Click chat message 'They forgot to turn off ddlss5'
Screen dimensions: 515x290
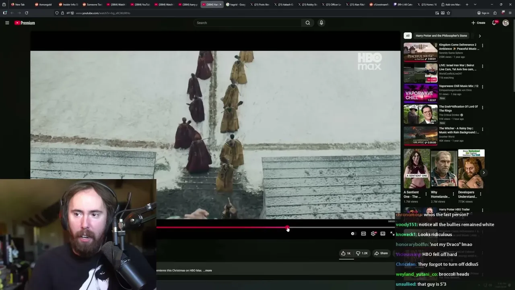448,265
